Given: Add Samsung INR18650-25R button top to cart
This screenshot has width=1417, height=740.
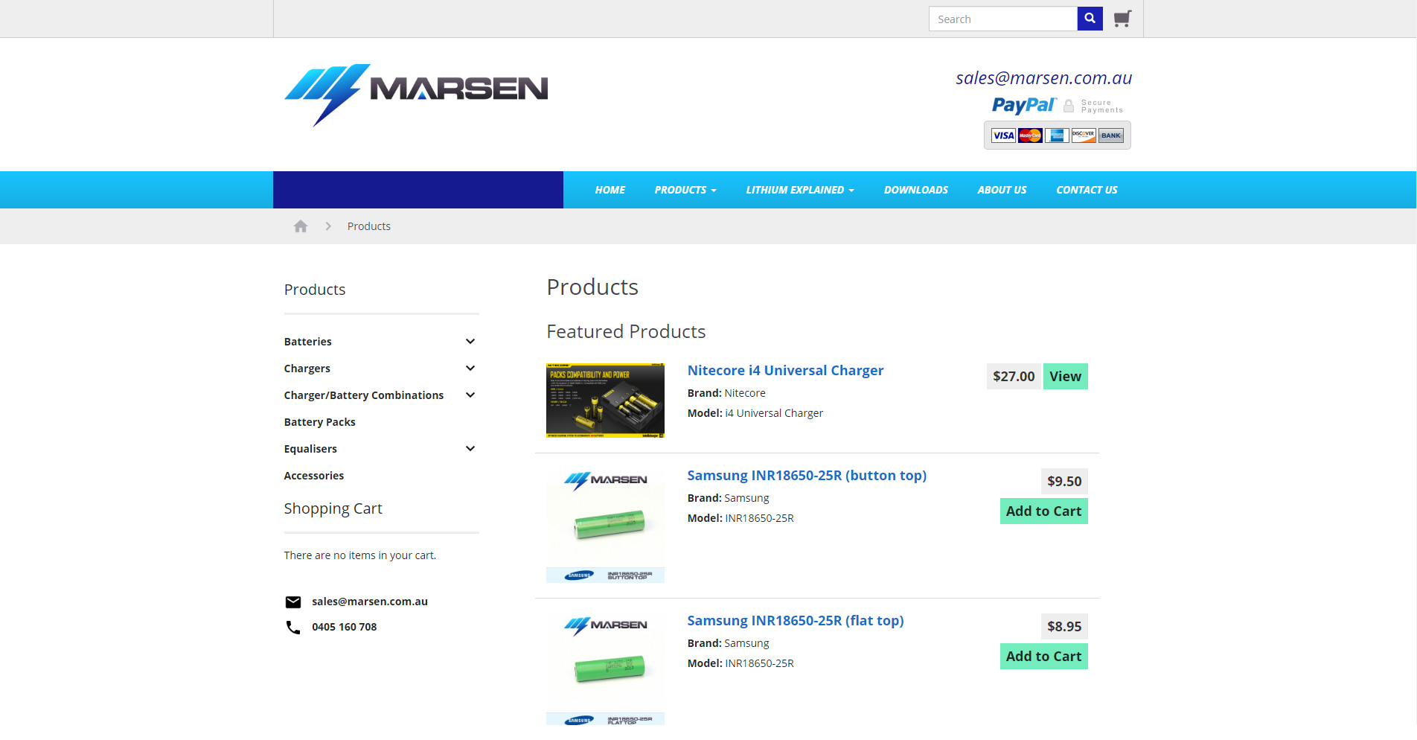Looking at the screenshot, I should pyautogui.click(x=1043, y=511).
